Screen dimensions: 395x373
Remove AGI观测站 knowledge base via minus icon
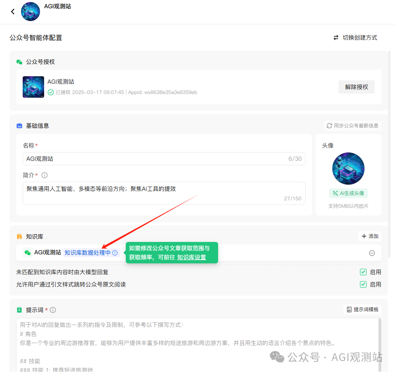pos(372,253)
